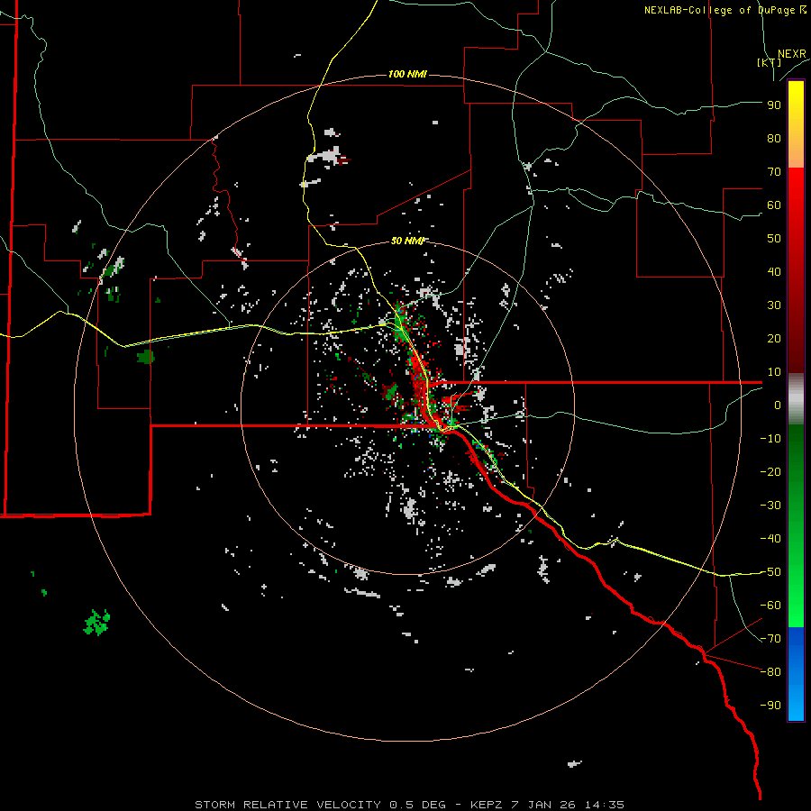
Task: Click the 60 value on the velocity scale
Action: tap(774, 205)
